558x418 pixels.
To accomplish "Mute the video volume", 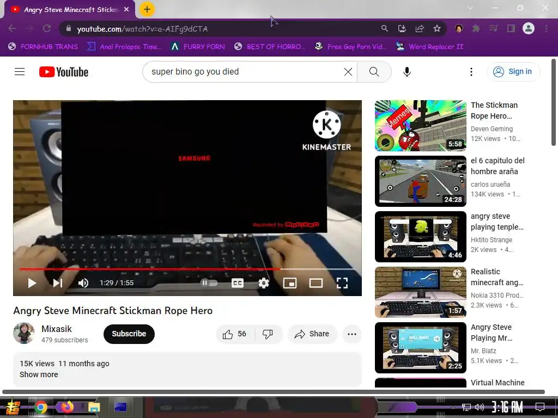I will click(x=83, y=283).
